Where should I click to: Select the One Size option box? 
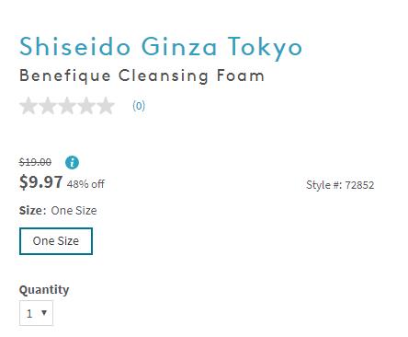(56, 241)
